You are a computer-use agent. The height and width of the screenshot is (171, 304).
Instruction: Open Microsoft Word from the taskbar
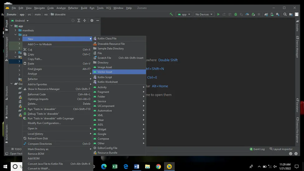click(136, 167)
